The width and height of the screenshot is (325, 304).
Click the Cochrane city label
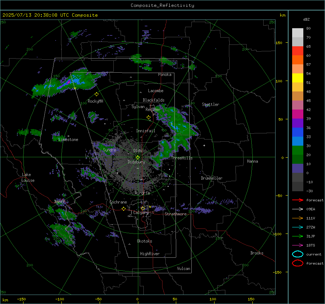click(x=118, y=202)
